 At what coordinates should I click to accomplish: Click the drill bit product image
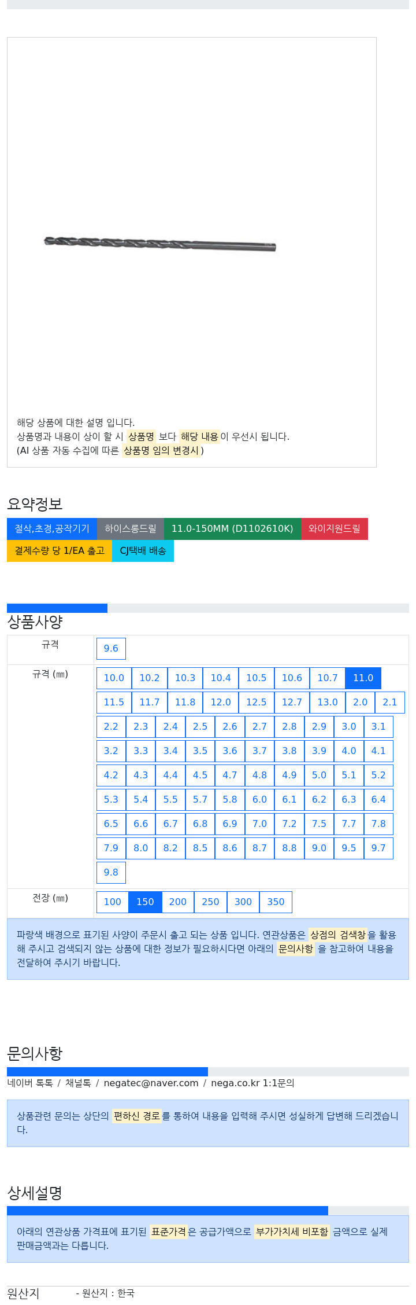pyautogui.click(x=160, y=244)
